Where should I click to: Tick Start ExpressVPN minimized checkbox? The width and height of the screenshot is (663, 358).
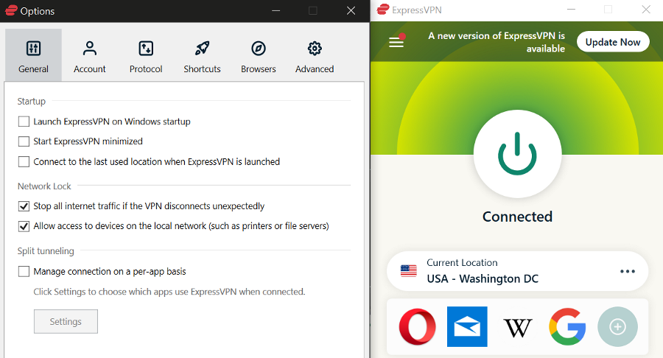pyautogui.click(x=24, y=141)
